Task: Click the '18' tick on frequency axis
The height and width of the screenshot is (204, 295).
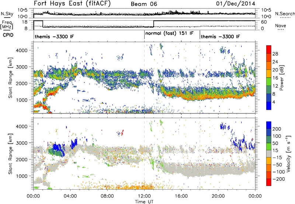Action: pyautogui.click(x=25, y=22)
